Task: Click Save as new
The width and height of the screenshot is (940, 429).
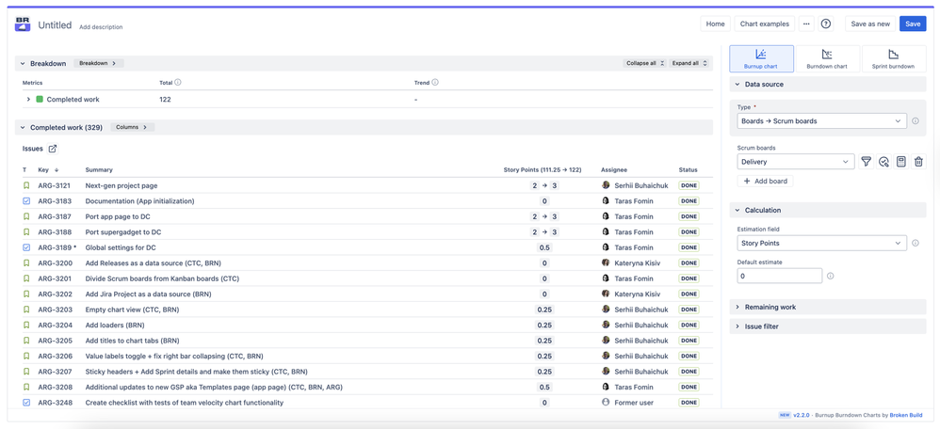Action: point(870,24)
